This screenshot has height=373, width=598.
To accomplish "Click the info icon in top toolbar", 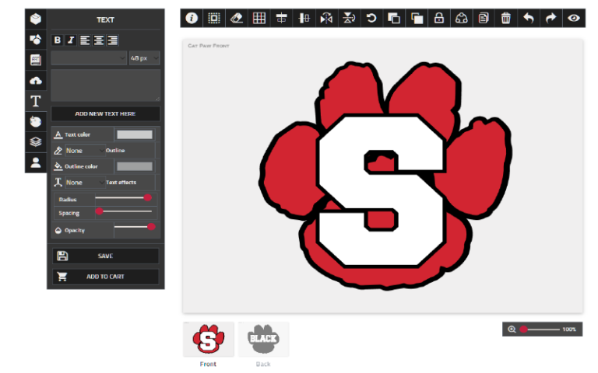I will [x=192, y=18].
